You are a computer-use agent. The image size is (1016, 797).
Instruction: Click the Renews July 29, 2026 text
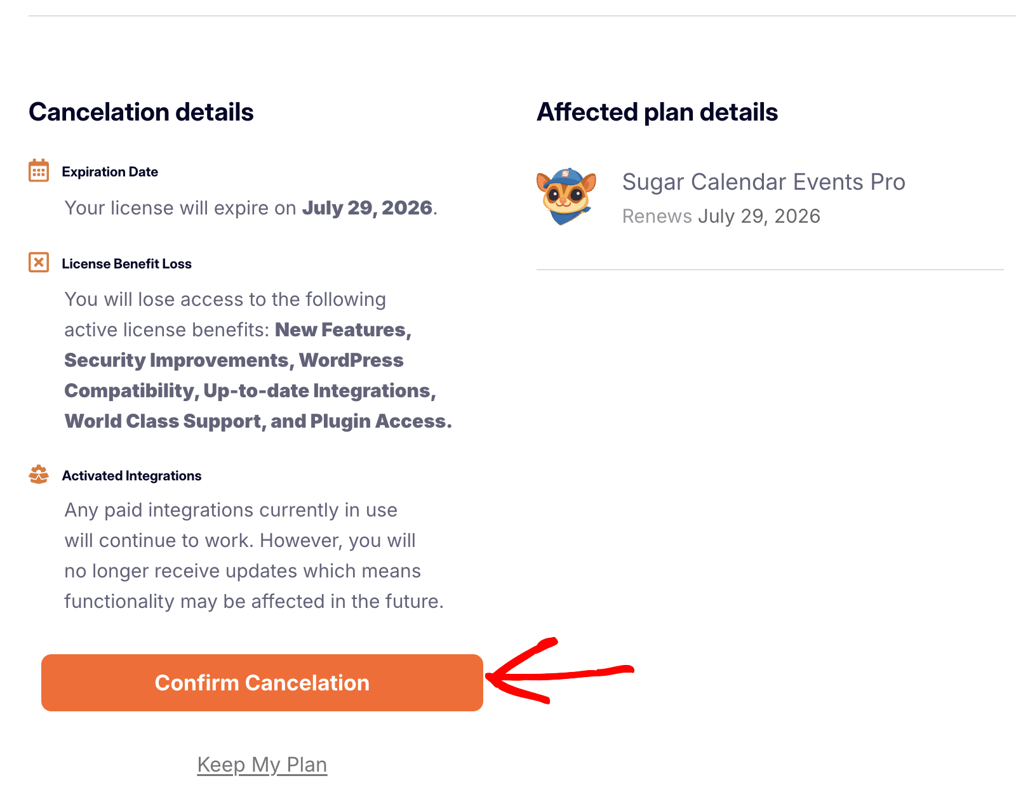pos(721,216)
